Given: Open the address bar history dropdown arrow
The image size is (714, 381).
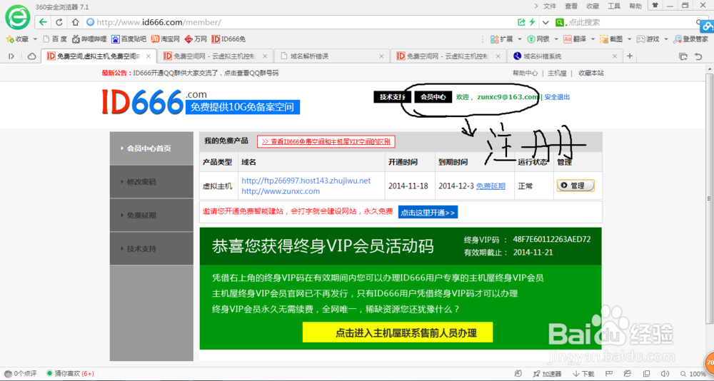Looking at the screenshot, I should (x=545, y=22).
